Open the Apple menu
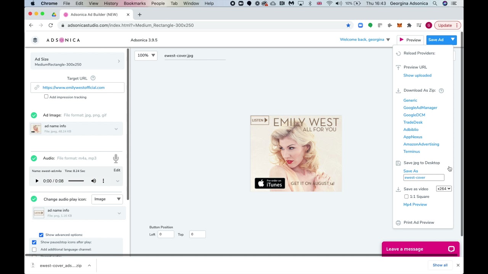 pyautogui.click(x=33, y=3)
